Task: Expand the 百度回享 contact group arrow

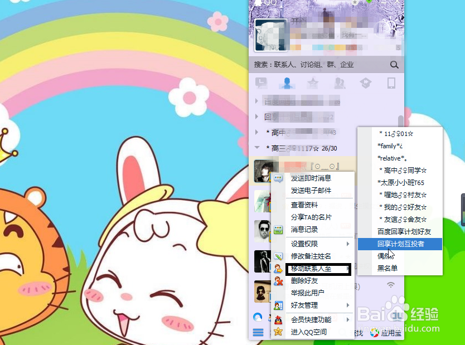Action: [257, 101]
